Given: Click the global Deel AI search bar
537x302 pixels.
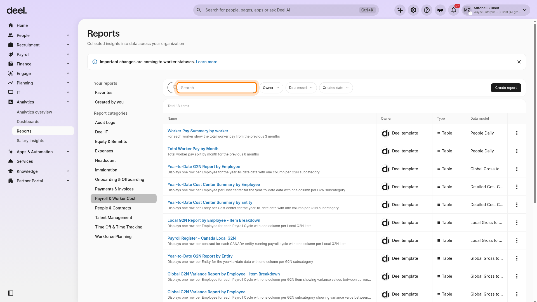Looking at the screenshot, I should click(x=286, y=10).
